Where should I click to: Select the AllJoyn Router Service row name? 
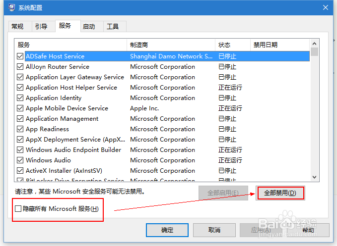[x=58, y=67]
